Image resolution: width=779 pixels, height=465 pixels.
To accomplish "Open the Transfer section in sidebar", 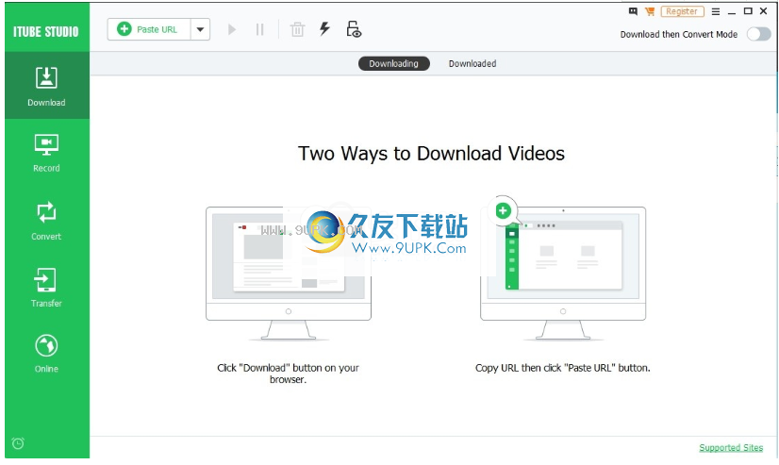I will coord(47,287).
